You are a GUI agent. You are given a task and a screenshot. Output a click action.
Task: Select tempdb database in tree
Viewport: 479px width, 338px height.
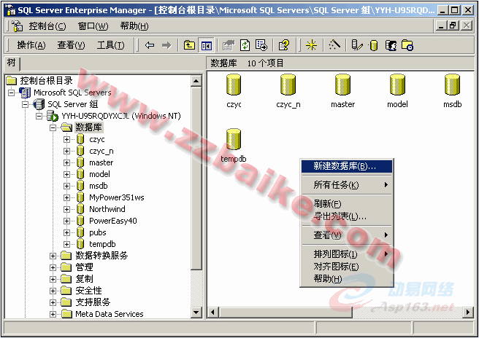click(102, 244)
